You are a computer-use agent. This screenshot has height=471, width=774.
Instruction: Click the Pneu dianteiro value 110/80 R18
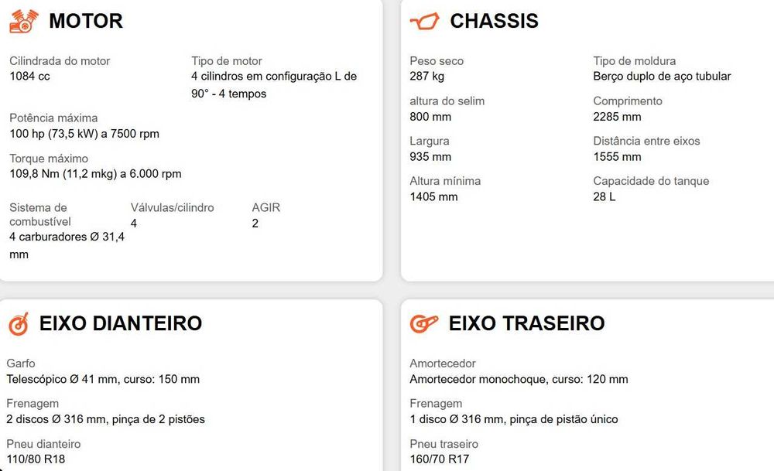36,459
